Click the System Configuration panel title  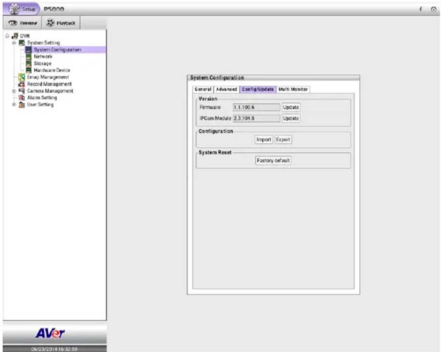coord(217,78)
